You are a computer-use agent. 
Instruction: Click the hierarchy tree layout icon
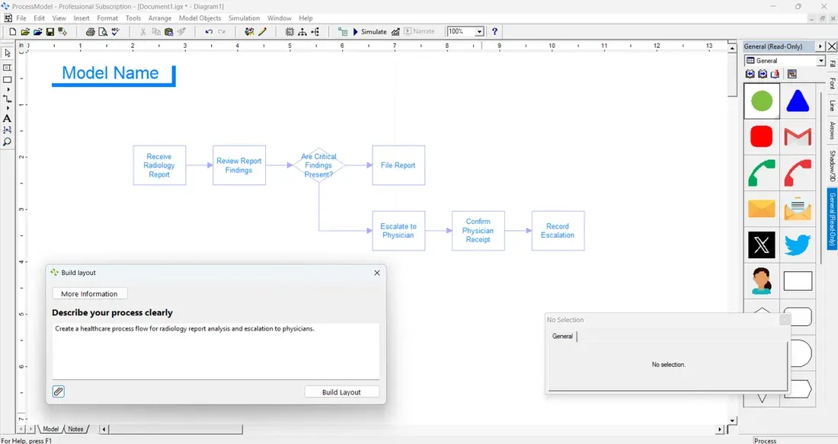(x=302, y=31)
